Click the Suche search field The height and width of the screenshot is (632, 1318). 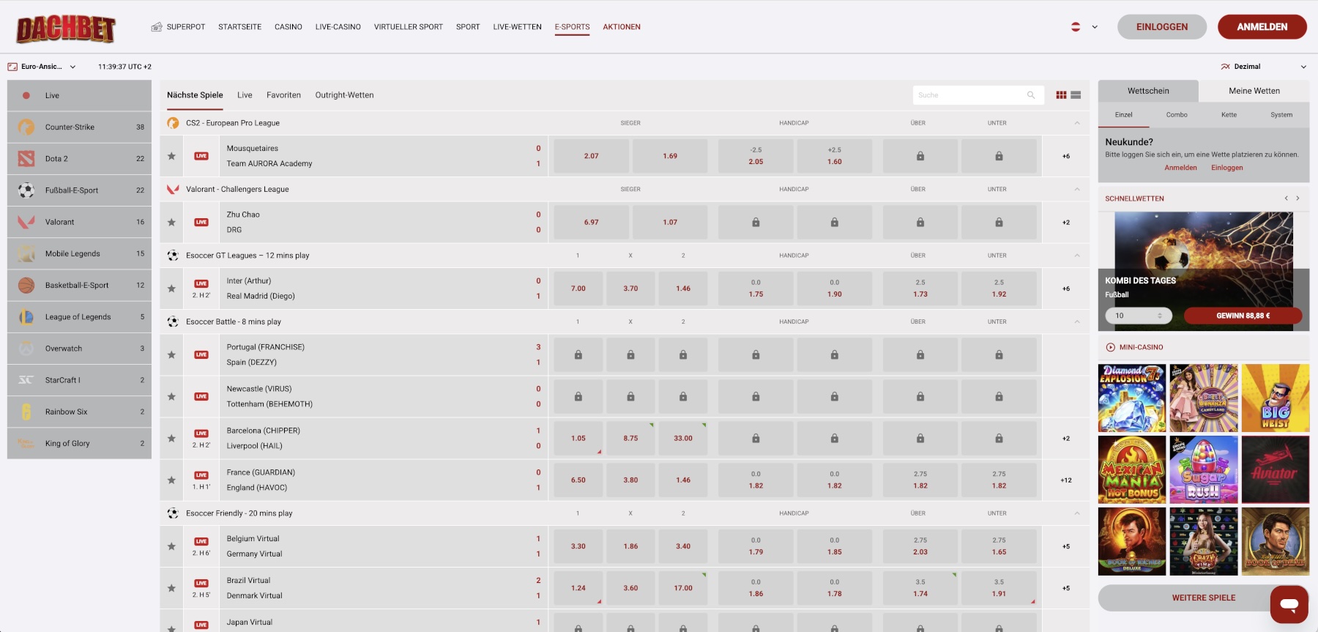(978, 95)
